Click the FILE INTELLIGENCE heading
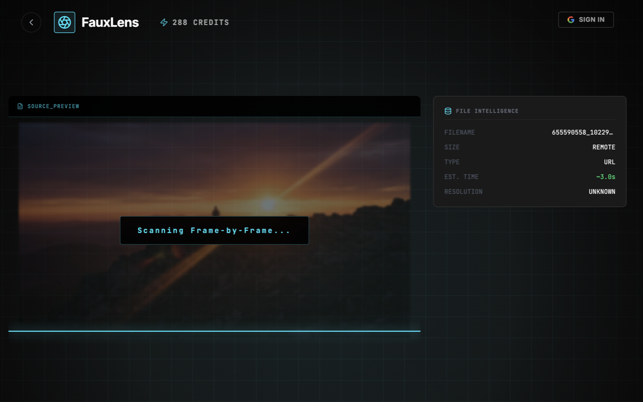Viewport: 643px width, 402px height. coord(487,111)
